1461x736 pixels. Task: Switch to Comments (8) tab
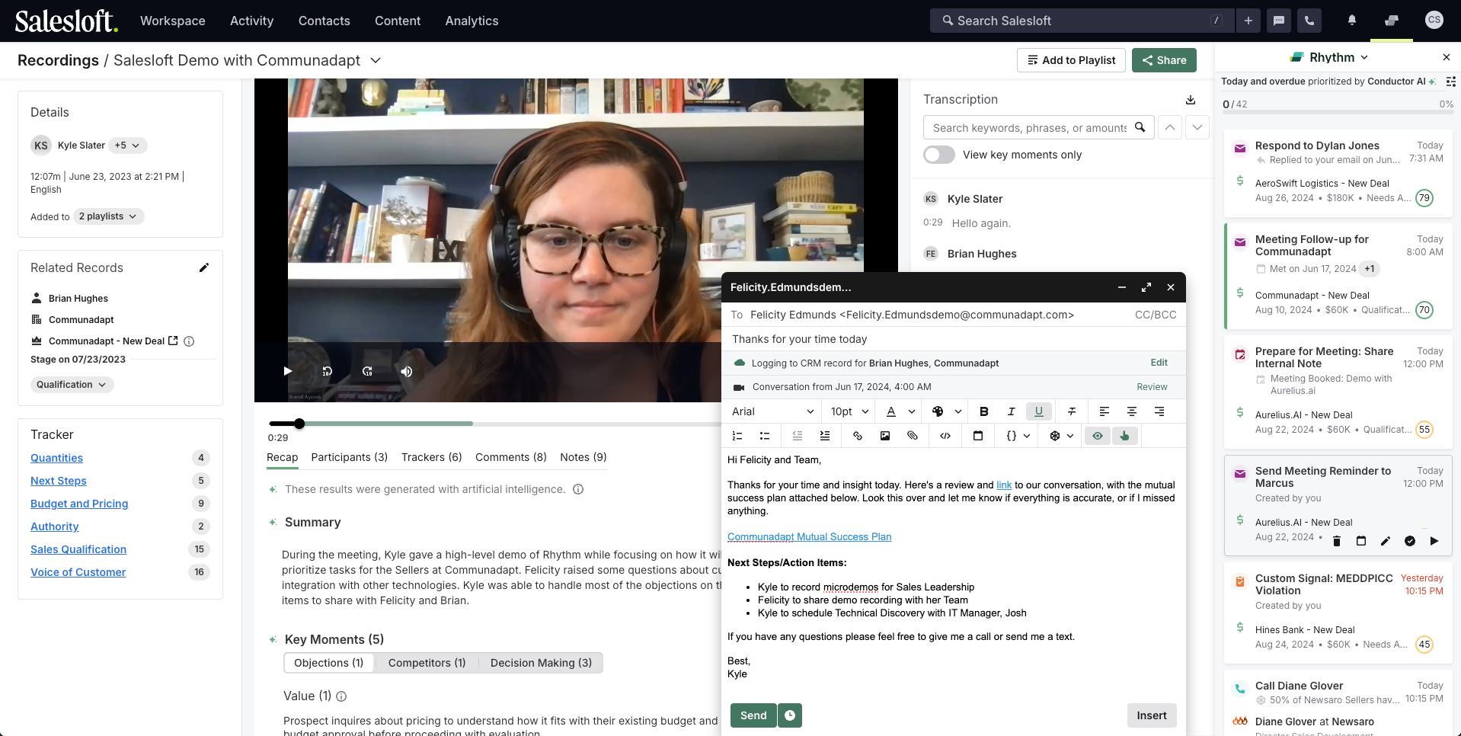click(510, 457)
